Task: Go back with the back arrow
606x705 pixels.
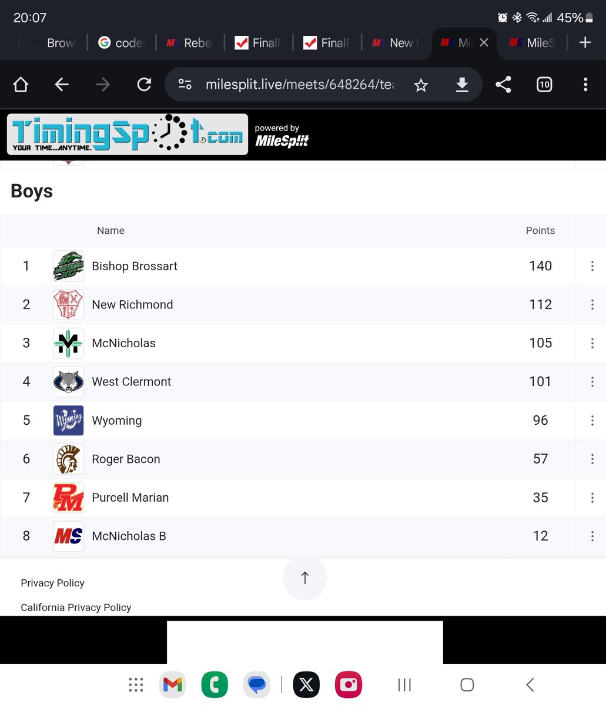Action: (62, 85)
